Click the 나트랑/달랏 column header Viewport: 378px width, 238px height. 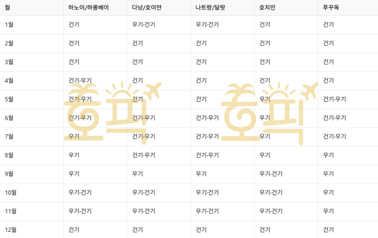[210, 8]
